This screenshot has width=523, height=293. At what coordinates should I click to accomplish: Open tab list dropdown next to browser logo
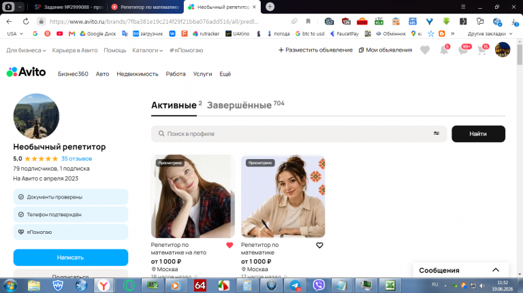point(20,7)
